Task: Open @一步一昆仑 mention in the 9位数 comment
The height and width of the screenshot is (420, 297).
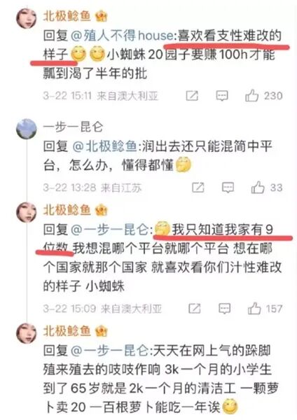Action: coord(110,230)
